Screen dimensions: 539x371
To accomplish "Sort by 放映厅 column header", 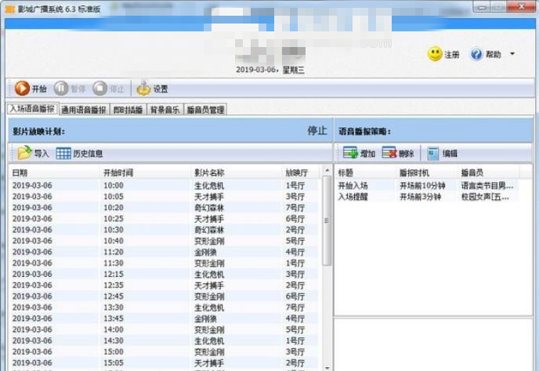I will tap(301, 173).
